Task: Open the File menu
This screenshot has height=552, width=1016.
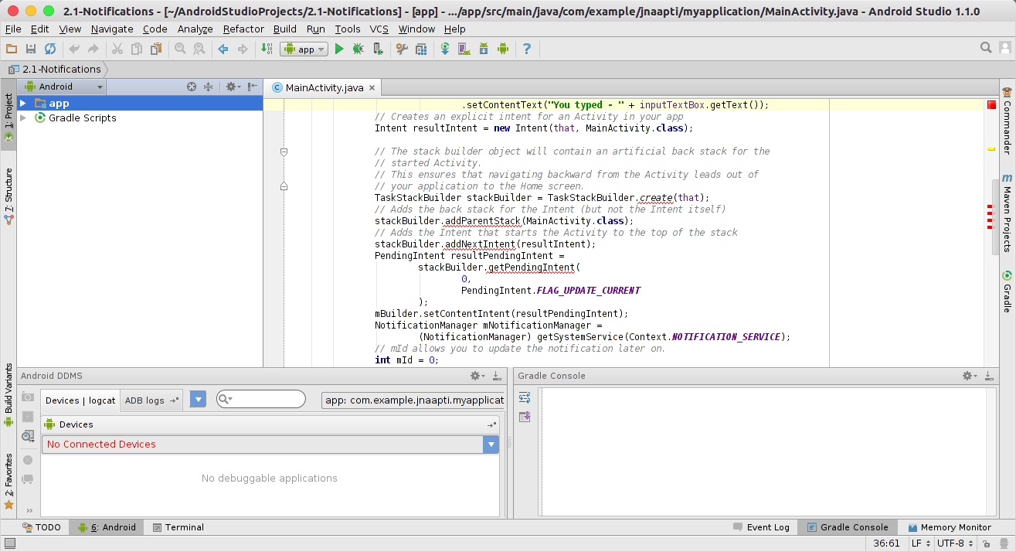Action: (13, 29)
